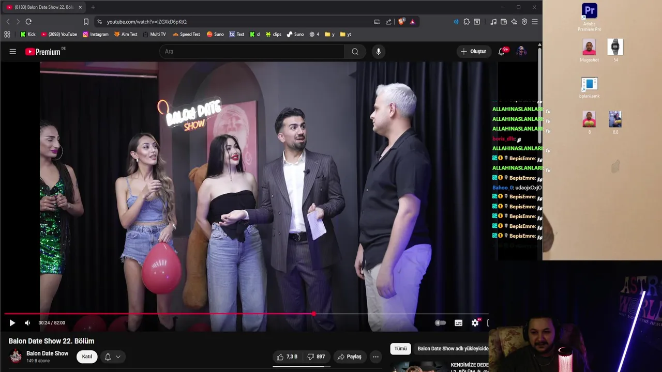662x372 pixels.
Task: Open the Brave Rewards triangle icon
Action: coord(412,22)
